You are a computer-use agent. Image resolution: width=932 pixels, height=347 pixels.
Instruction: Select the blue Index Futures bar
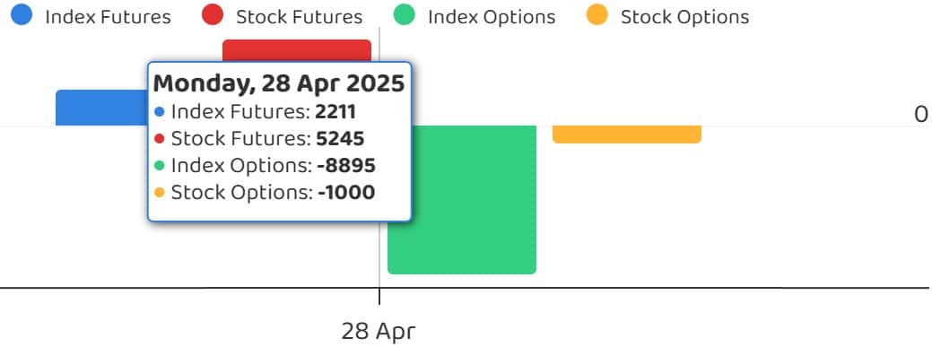click(x=101, y=108)
